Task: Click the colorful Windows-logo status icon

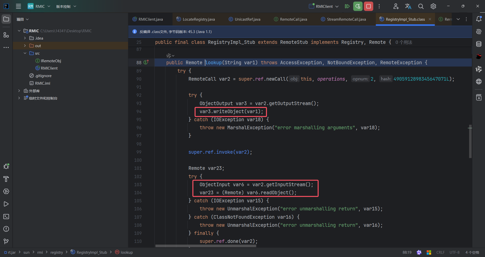Action: coord(429,252)
